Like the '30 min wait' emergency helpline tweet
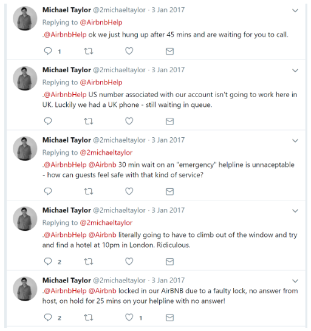 coord(129,191)
